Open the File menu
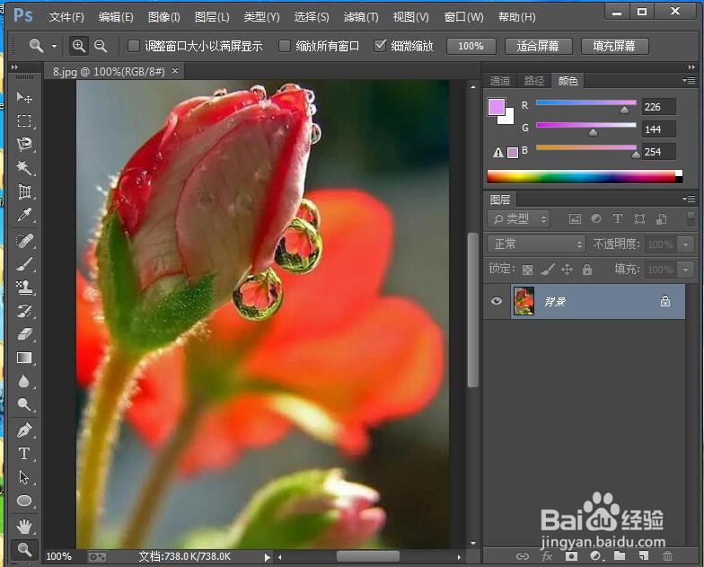Image resolution: width=704 pixels, height=567 pixels. point(66,17)
